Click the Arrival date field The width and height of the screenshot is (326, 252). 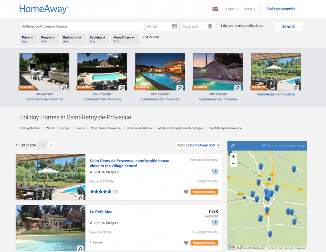coord(162,26)
